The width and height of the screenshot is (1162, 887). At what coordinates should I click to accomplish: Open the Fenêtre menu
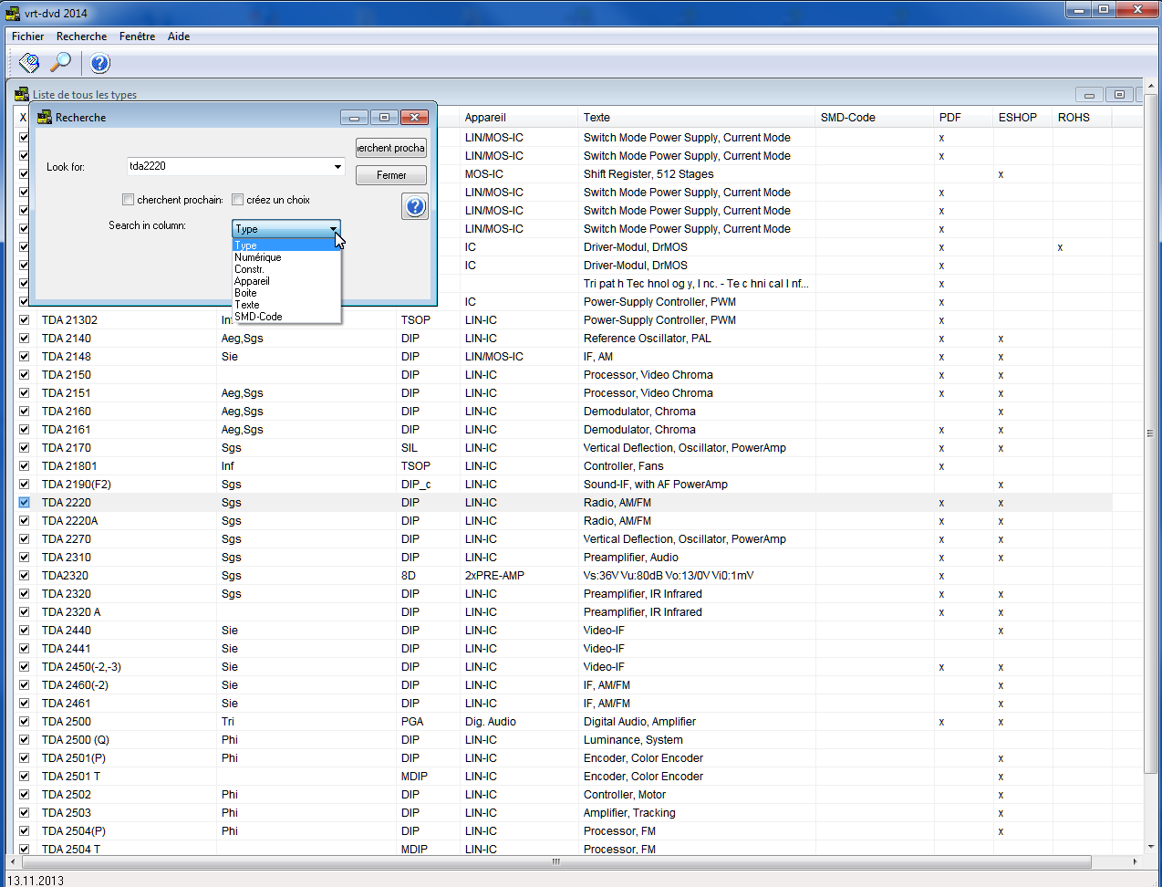click(x=137, y=37)
